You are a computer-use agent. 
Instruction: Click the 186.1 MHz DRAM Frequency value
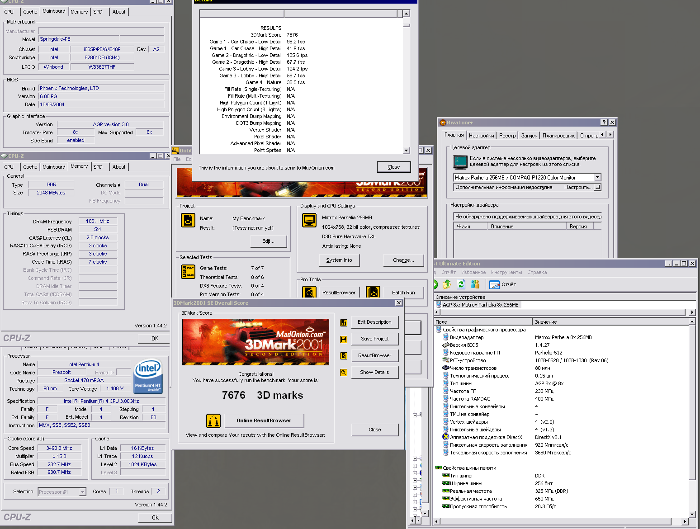[98, 222]
